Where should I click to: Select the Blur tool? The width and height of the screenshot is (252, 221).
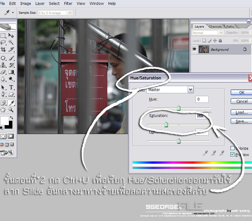coord(3,79)
